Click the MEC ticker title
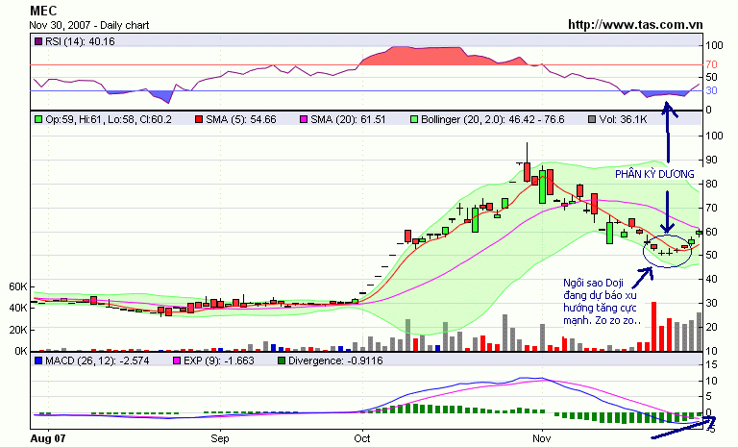This screenshot has height=447, width=738. point(43,11)
